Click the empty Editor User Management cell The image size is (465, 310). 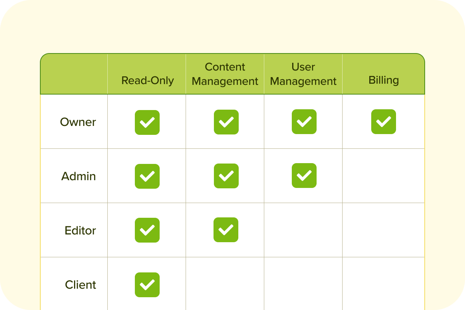(x=303, y=230)
